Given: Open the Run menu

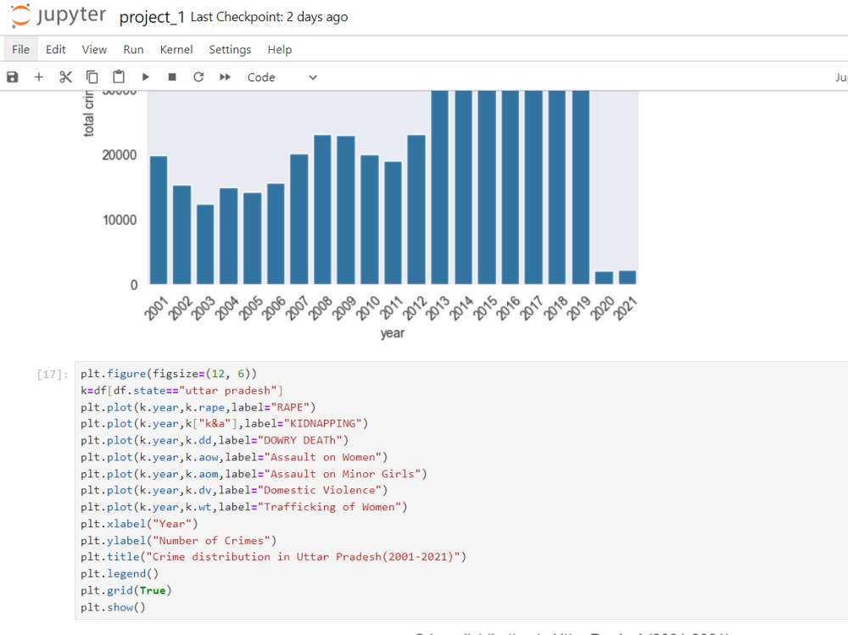Looking at the screenshot, I should [x=133, y=49].
